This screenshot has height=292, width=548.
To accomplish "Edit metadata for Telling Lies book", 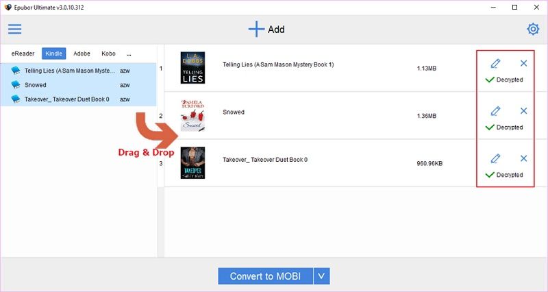I will [x=495, y=63].
